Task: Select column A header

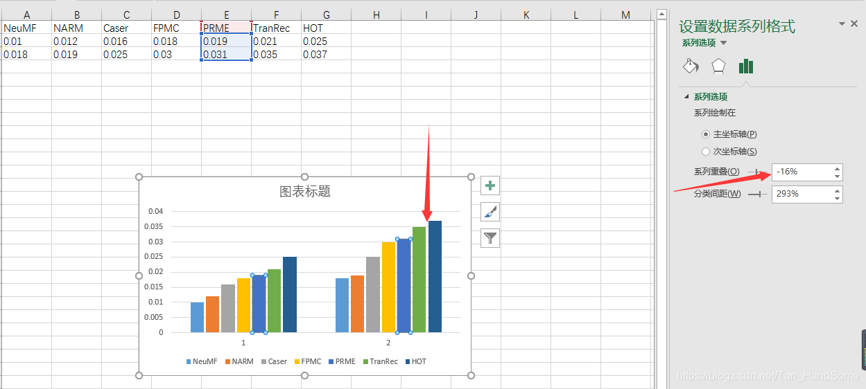Action: coord(26,15)
